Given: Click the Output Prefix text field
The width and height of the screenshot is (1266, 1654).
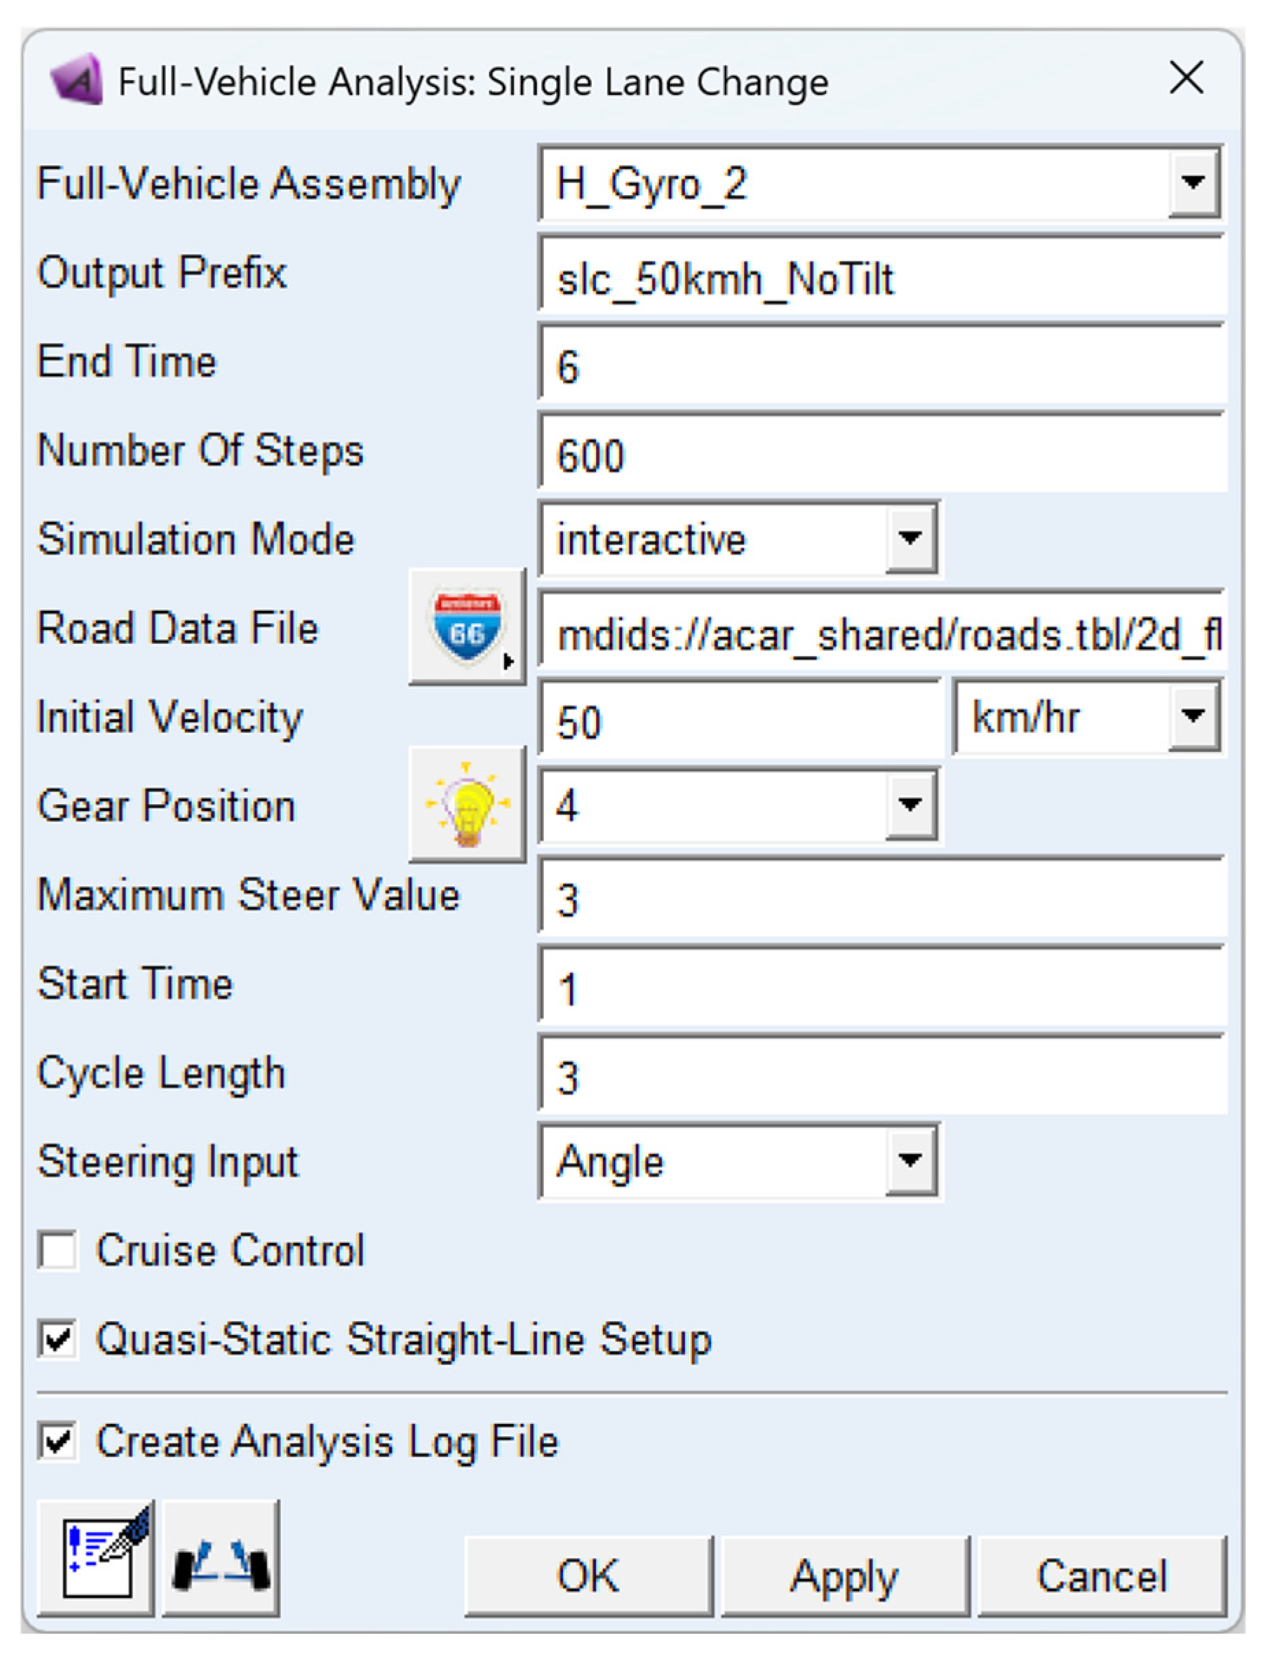Looking at the screenshot, I should pyautogui.click(x=882, y=279).
